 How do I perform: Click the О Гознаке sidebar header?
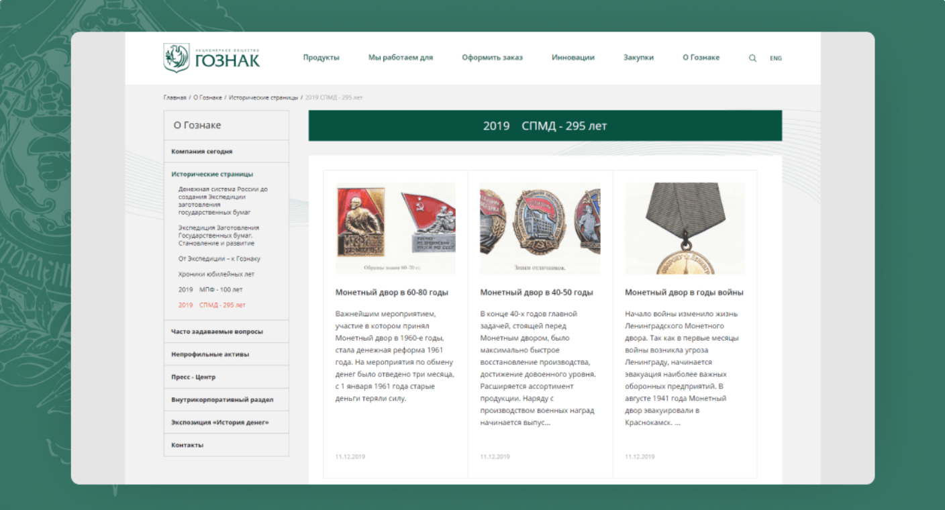click(226, 125)
